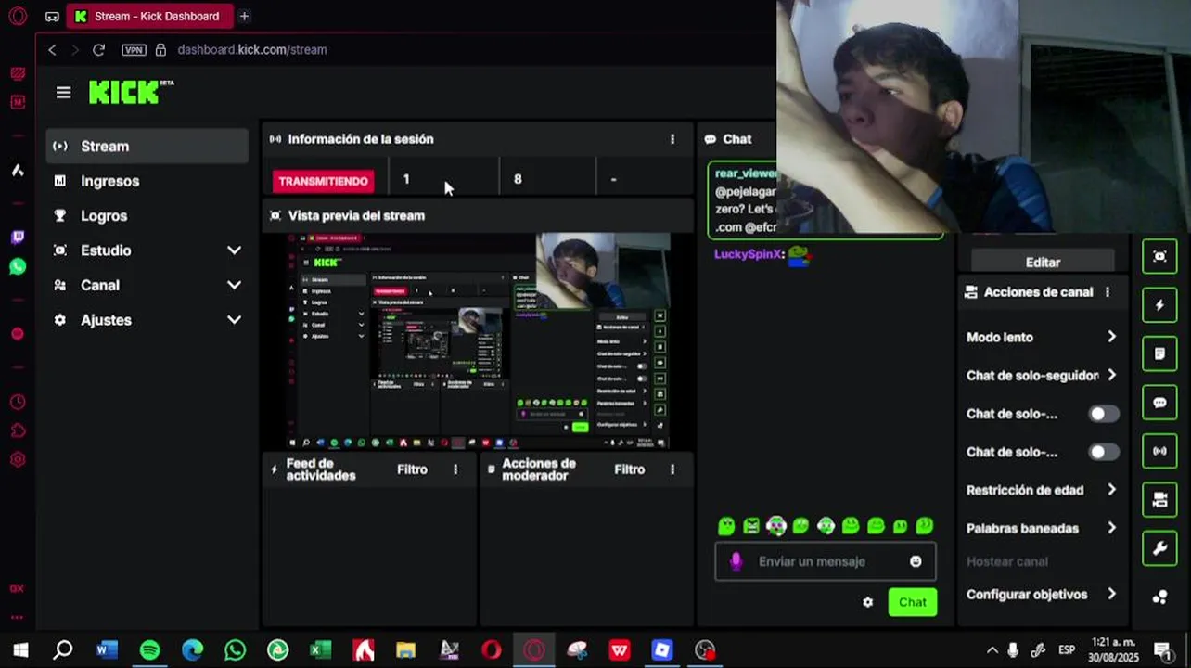Click the lightning bolt quick-action icon
1191x668 pixels.
pyautogui.click(x=1159, y=305)
